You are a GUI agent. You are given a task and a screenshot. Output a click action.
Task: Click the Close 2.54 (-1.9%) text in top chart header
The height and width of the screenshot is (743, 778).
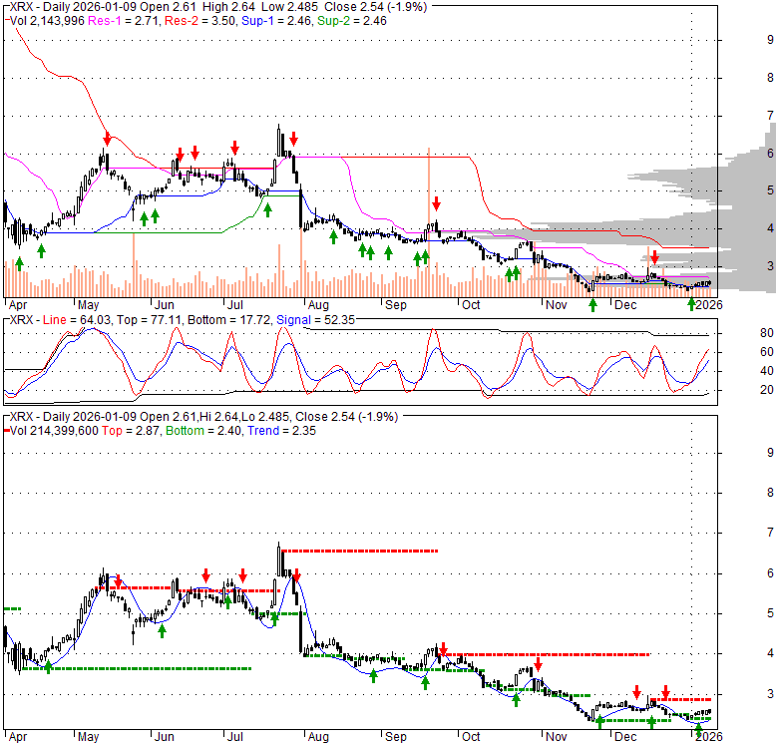(376, 7)
